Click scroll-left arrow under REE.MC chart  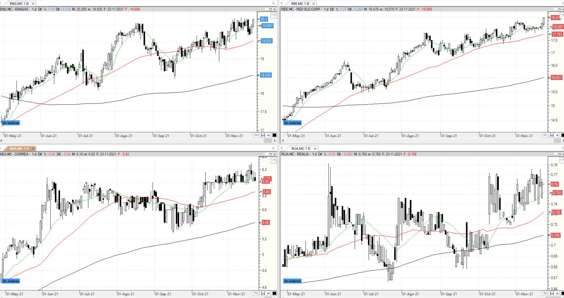tap(283, 141)
